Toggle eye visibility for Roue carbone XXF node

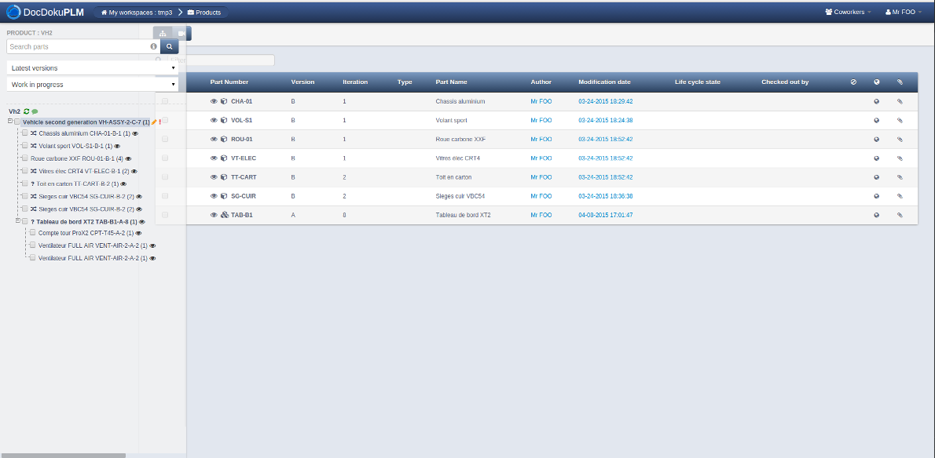coord(128,158)
